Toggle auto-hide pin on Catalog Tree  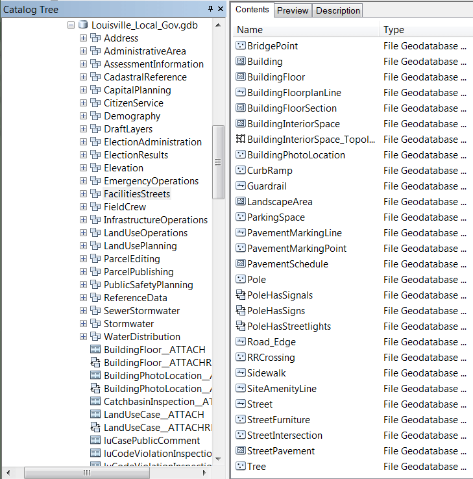210,9
